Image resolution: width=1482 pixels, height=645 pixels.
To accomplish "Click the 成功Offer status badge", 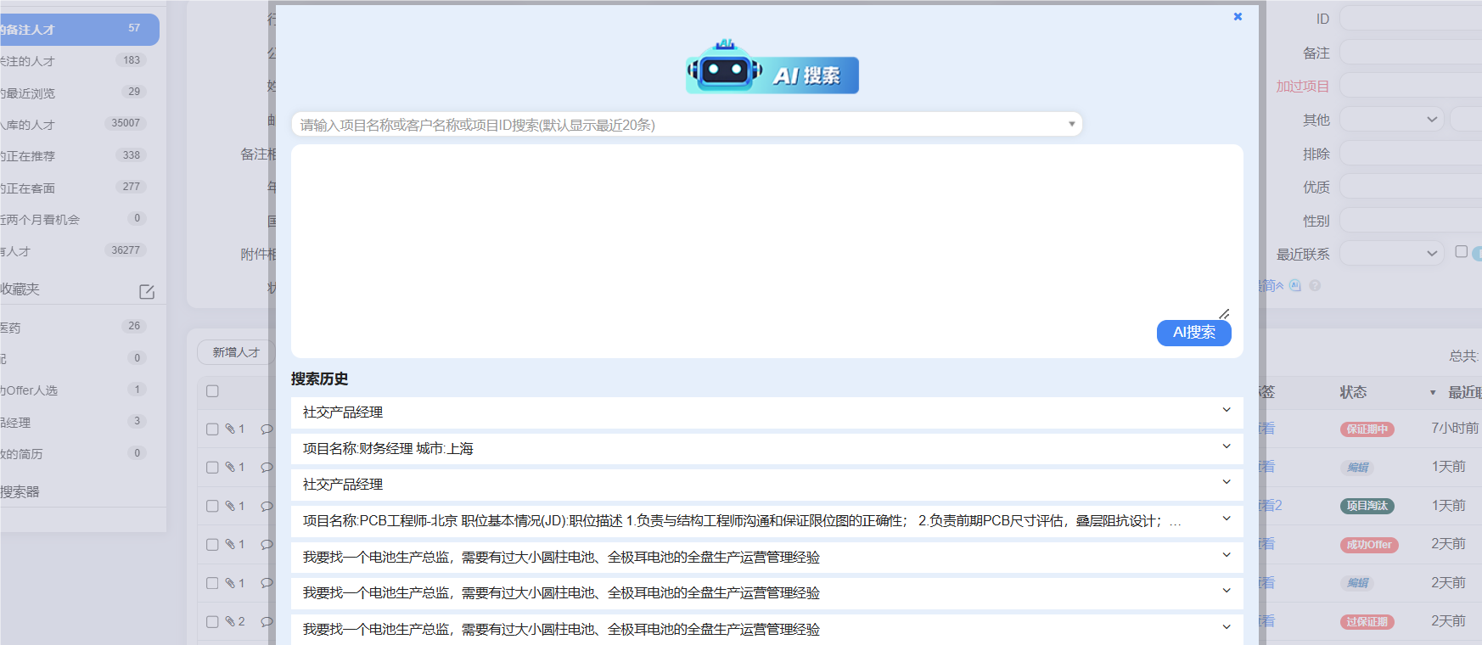I will coord(1369,545).
